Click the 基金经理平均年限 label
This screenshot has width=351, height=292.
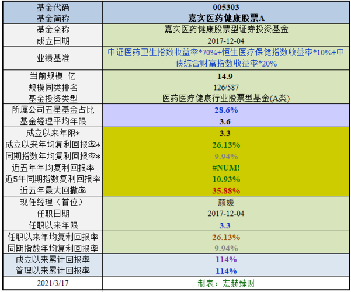(53, 121)
